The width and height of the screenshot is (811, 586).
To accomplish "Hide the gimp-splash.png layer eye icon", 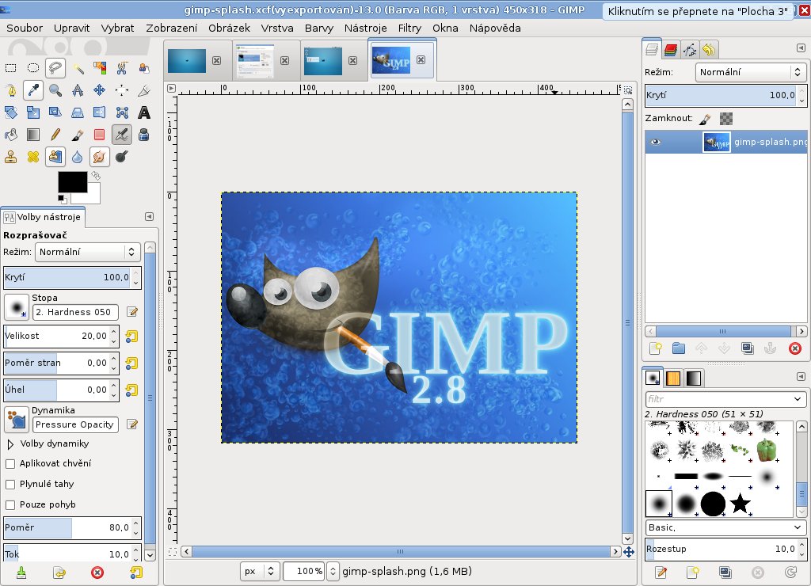I will (655, 142).
